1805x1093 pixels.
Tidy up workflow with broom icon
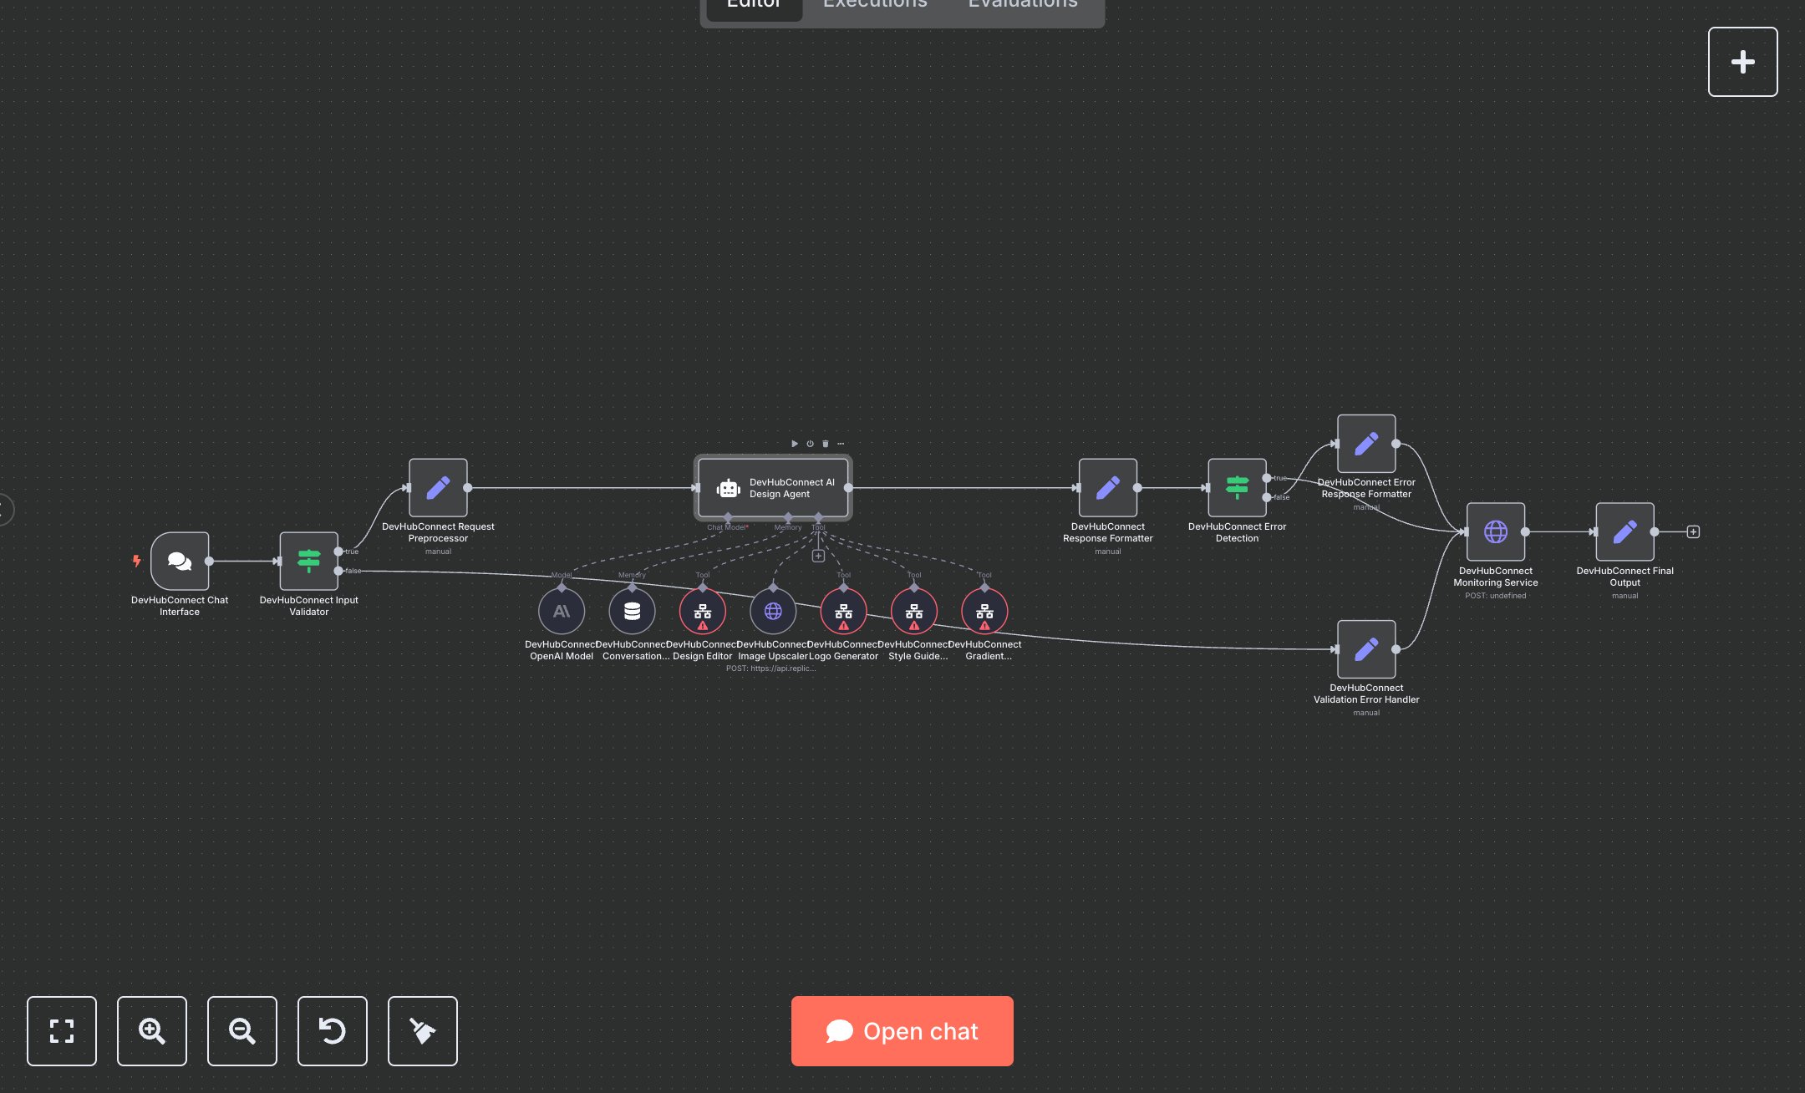point(423,1030)
